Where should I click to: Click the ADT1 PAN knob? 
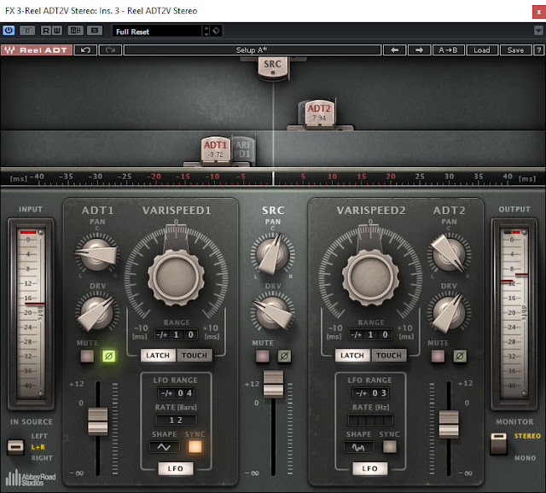click(96, 254)
